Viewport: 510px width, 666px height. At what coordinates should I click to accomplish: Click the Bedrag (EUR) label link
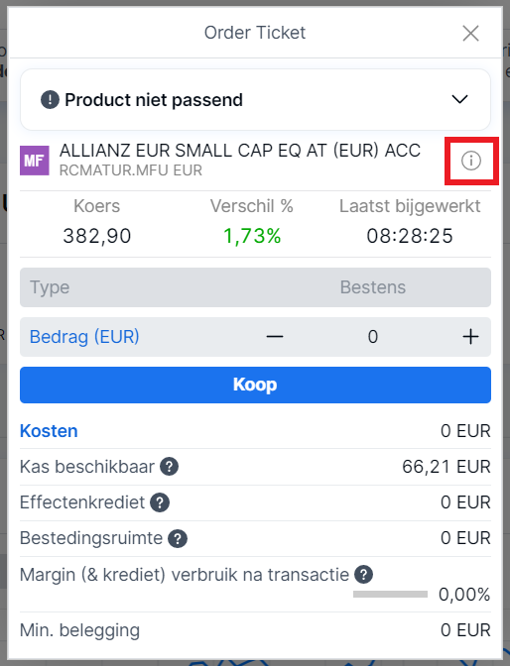tap(84, 337)
